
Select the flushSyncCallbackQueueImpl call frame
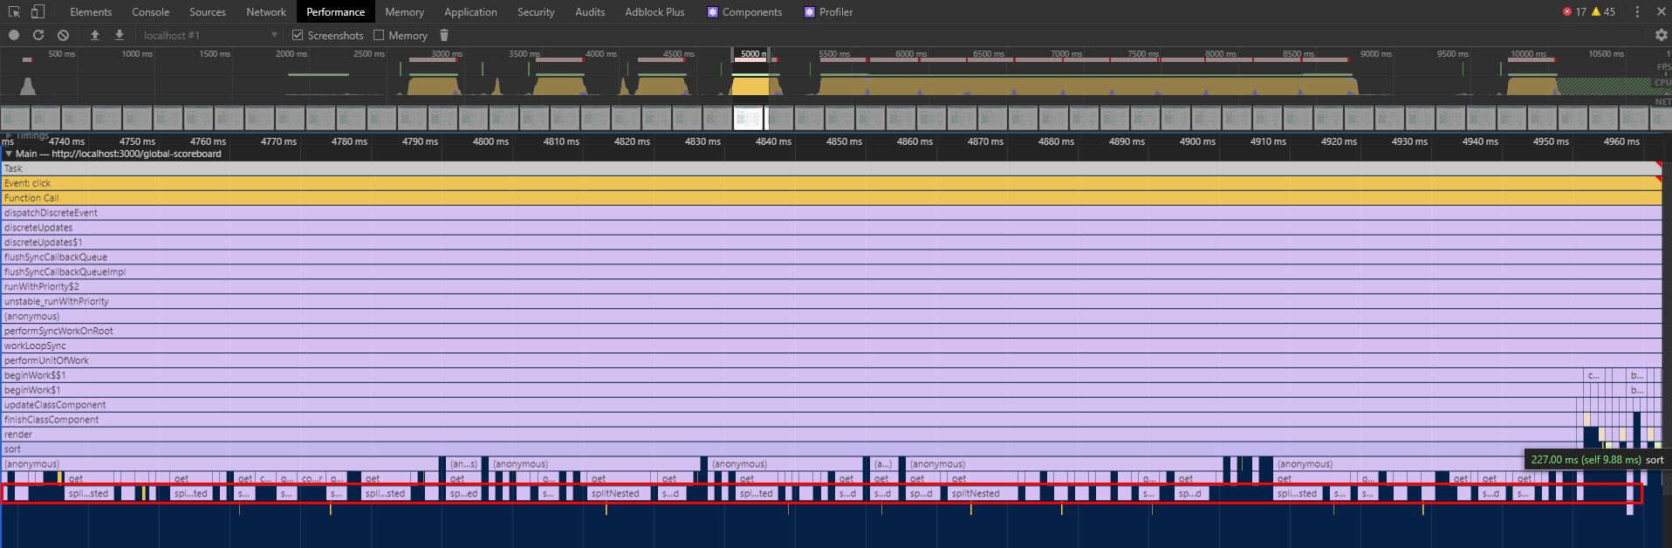pyautogui.click(x=831, y=272)
